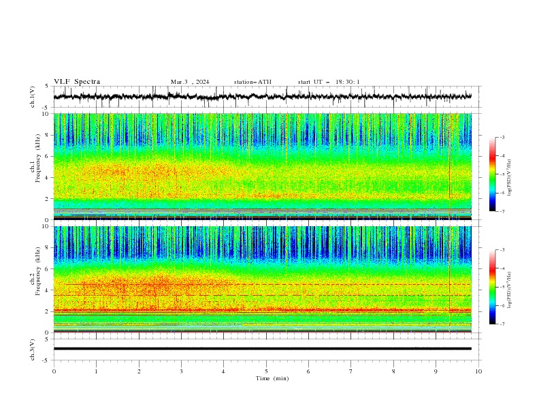Click the -7 label on ch.2 colorbar
The width and height of the screenshot is (539, 417).
[x=502, y=324]
